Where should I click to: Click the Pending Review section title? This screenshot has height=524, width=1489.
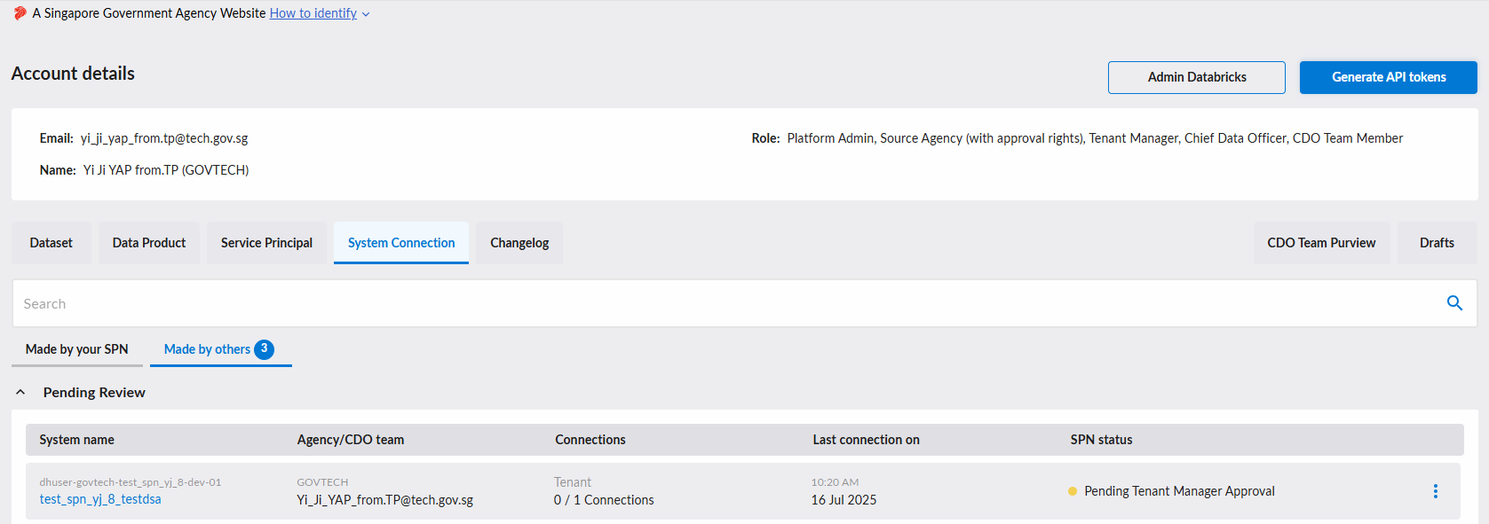(x=94, y=393)
